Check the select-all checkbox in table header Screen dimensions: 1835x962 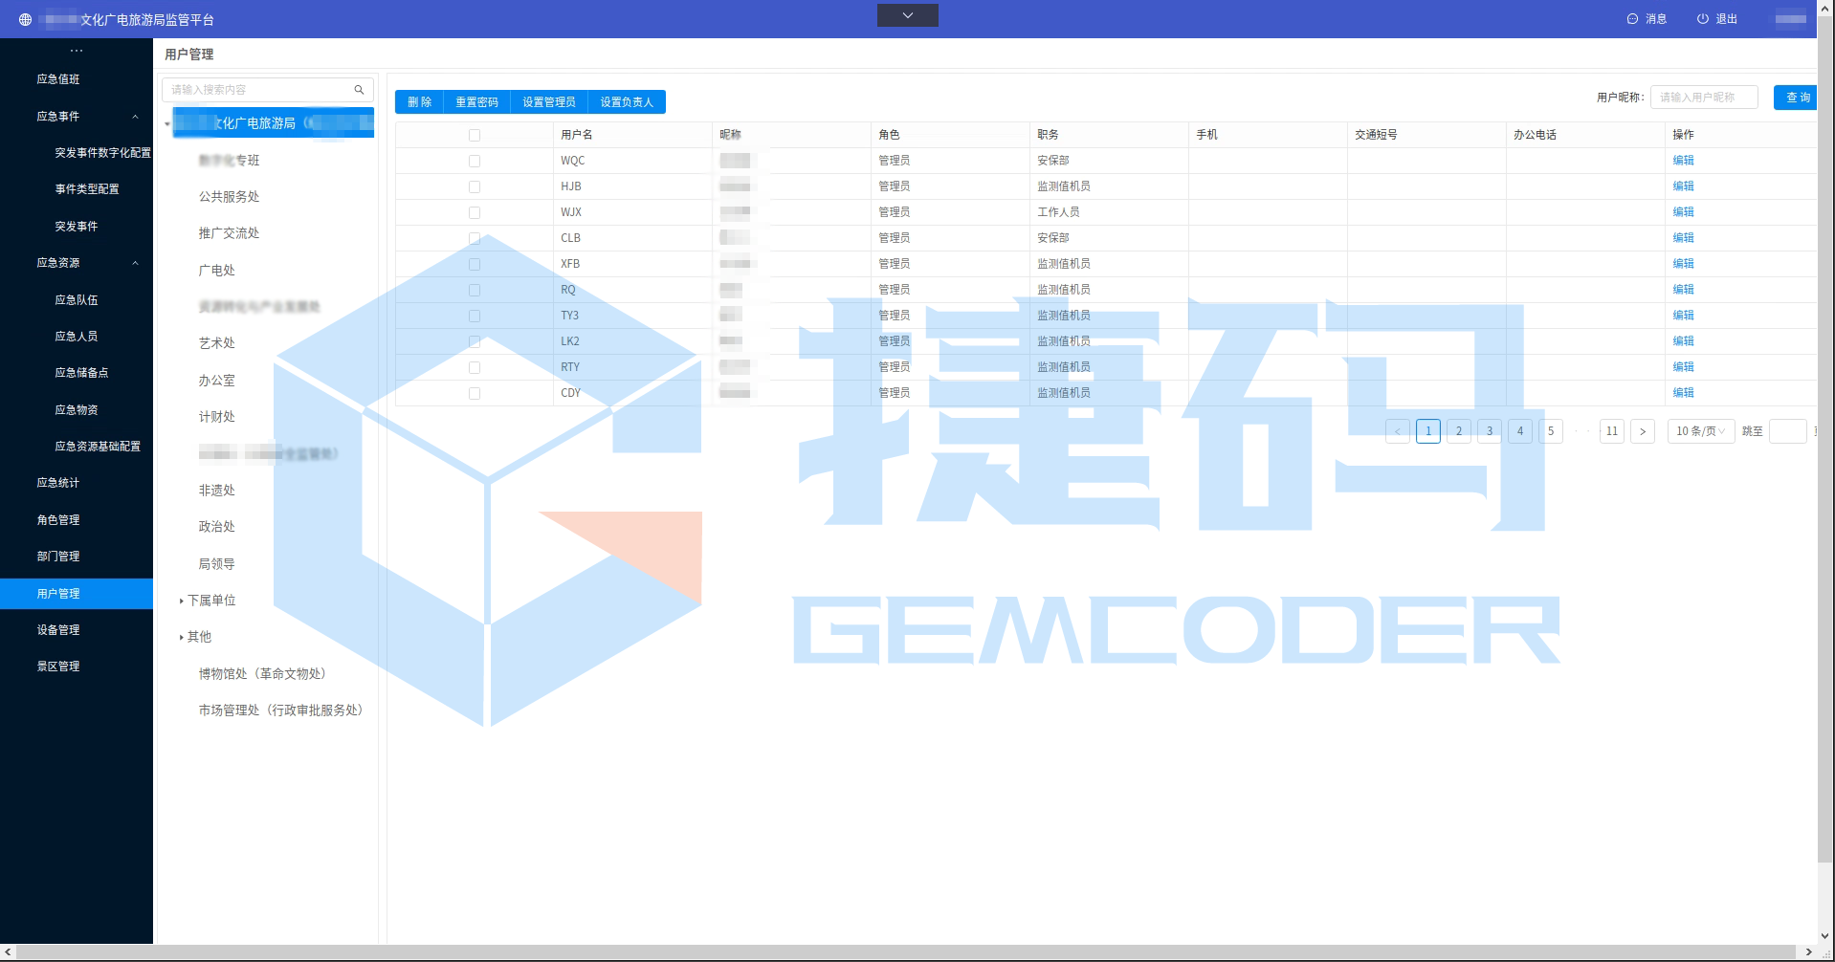(x=475, y=135)
